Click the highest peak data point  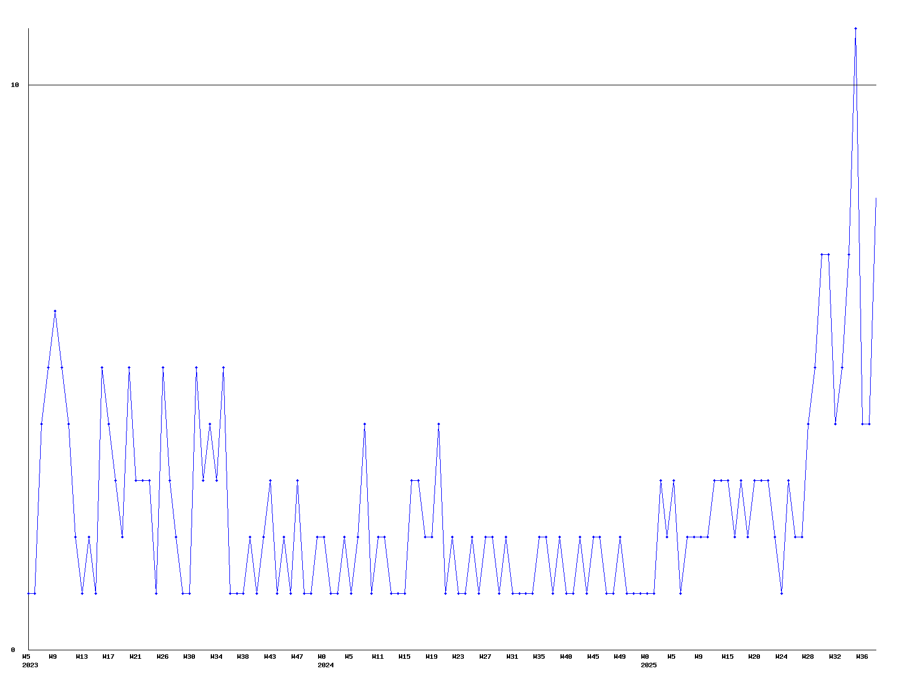855,28
